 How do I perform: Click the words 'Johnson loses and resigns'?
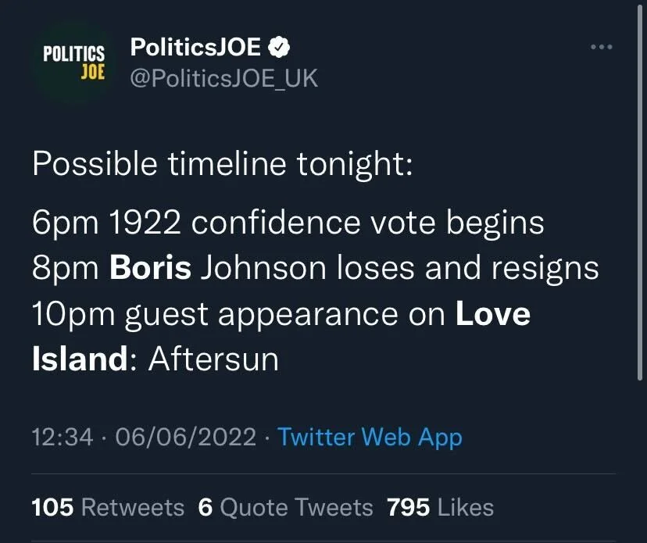[399, 269]
